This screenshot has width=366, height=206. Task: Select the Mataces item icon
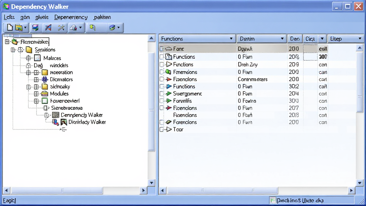point(37,58)
